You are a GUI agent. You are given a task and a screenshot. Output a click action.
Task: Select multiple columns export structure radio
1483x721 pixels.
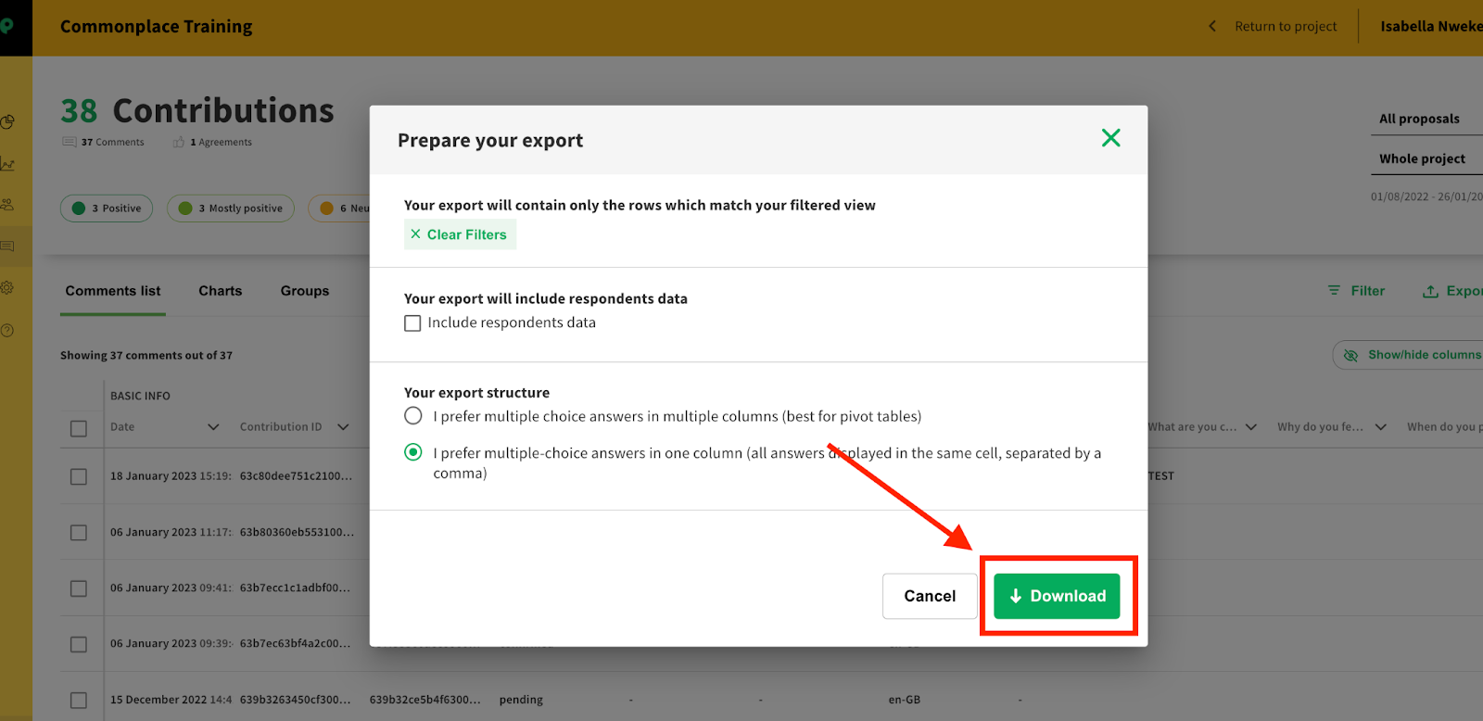[x=413, y=416]
